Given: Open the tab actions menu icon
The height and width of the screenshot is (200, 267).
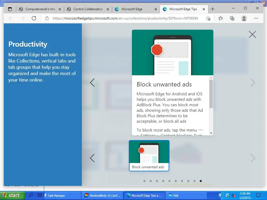Looking at the screenshot, I should click(x=10, y=9).
